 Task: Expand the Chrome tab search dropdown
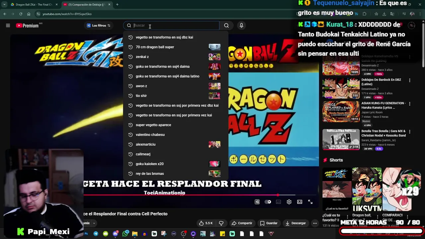click(4, 5)
